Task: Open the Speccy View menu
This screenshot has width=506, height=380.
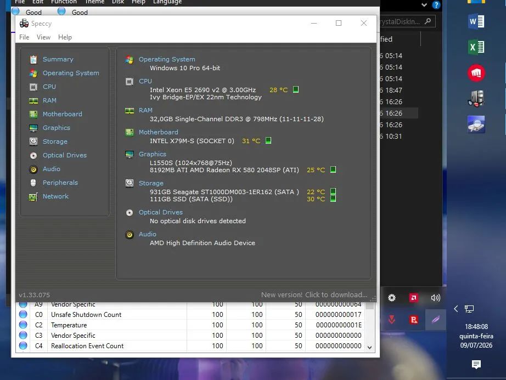Action: pyautogui.click(x=43, y=37)
